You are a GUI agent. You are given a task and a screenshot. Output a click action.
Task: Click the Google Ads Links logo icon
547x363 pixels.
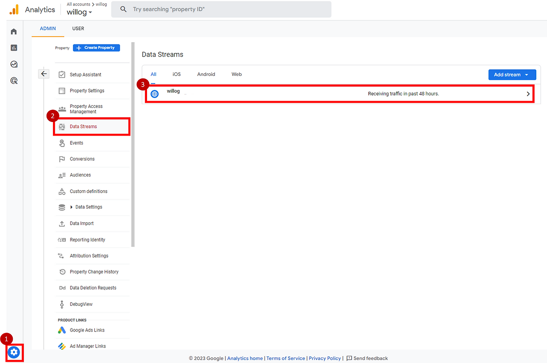tap(62, 330)
